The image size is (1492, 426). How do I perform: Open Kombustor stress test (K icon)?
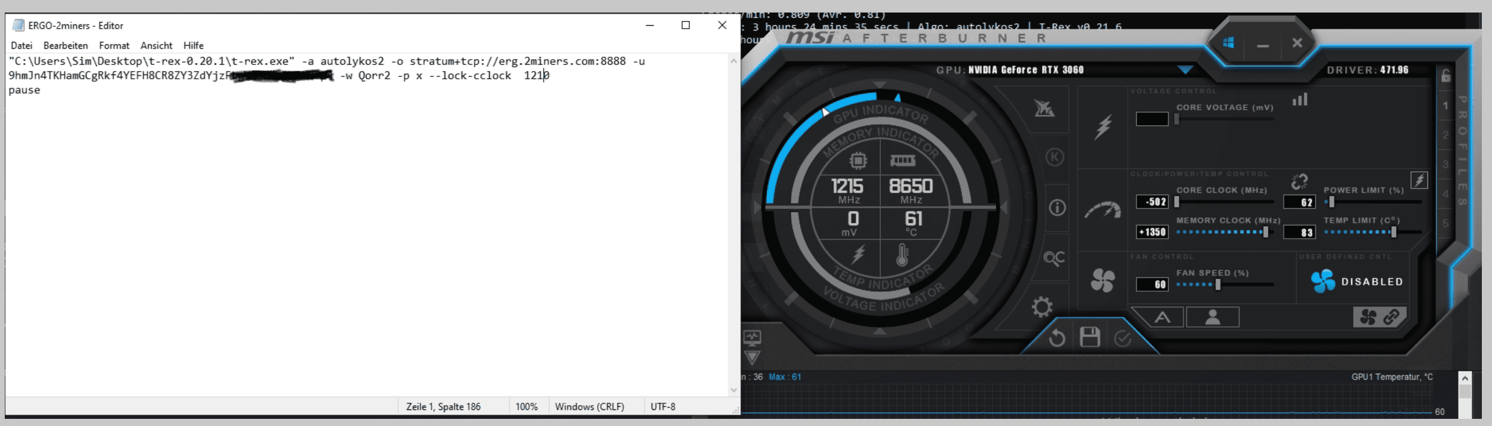(1055, 157)
